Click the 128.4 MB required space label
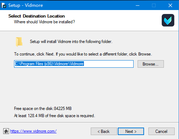This screenshot has width=179, height=139. coord(54,116)
